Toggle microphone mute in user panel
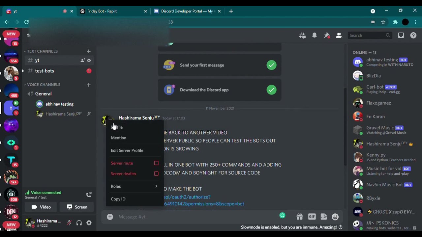The width and height of the screenshot is (422, 237). [69, 223]
